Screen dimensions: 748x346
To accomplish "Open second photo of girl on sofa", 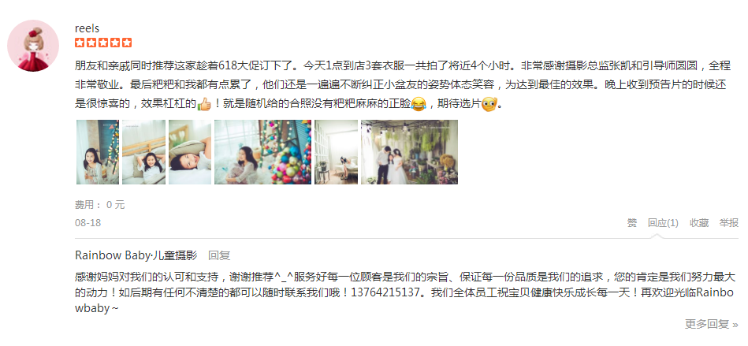I will (x=143, y=152).
